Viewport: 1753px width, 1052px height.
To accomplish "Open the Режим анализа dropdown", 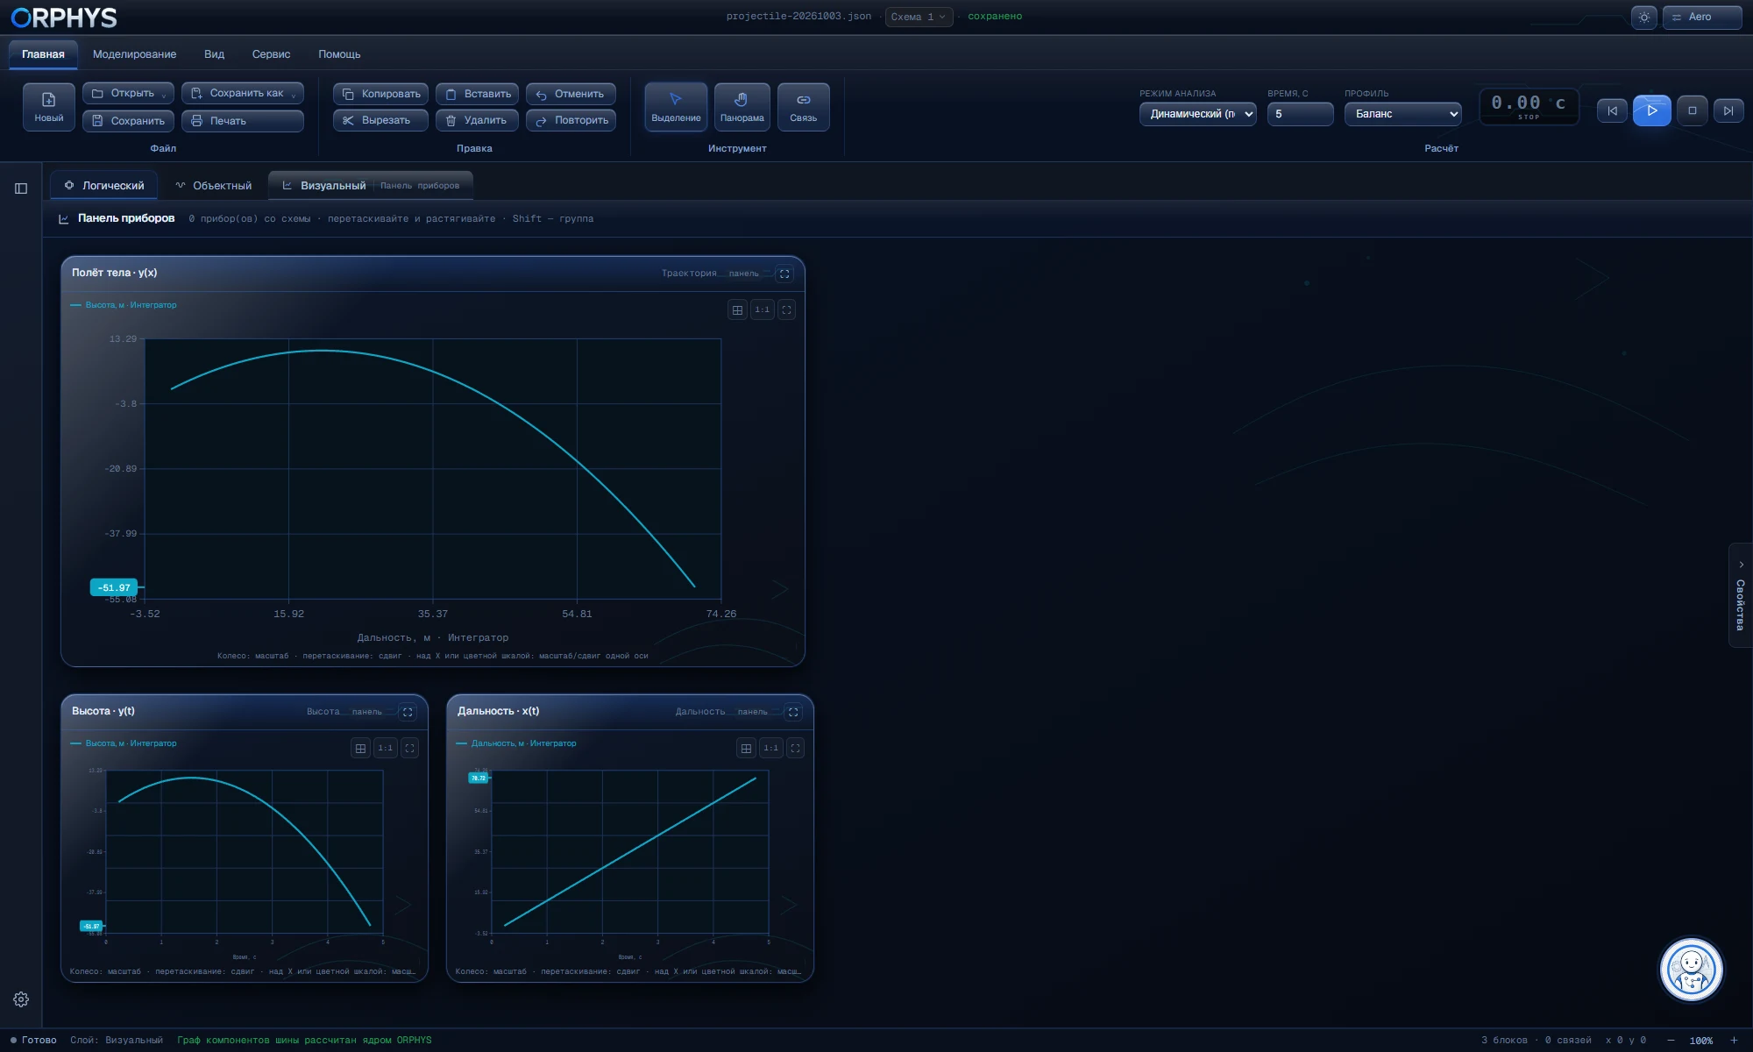I will [x=1197, y=114].
